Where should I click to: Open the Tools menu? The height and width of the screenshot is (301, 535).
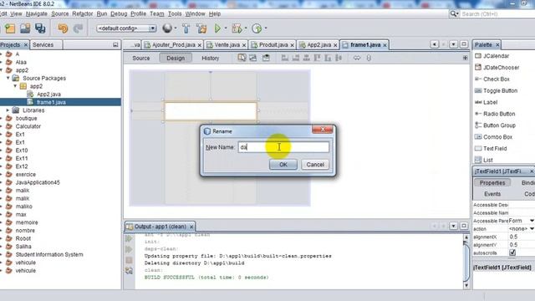click(175, 13)
